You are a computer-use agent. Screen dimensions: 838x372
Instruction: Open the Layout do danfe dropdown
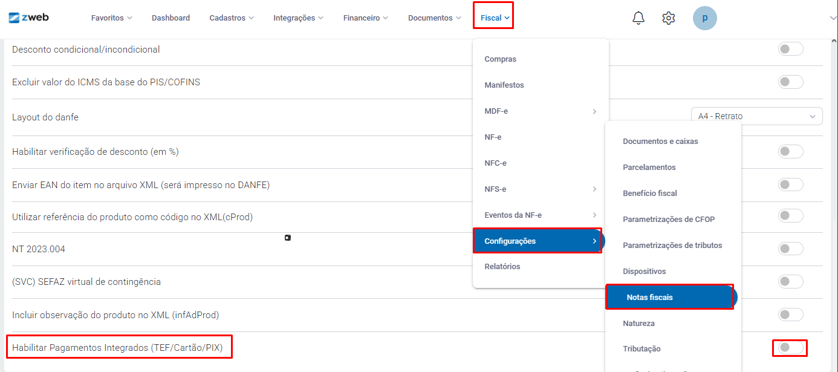(756, 116)
